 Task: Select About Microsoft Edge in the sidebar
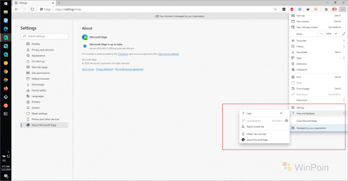pos(45,125)
